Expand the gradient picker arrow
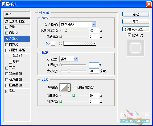 pos(94,43)
